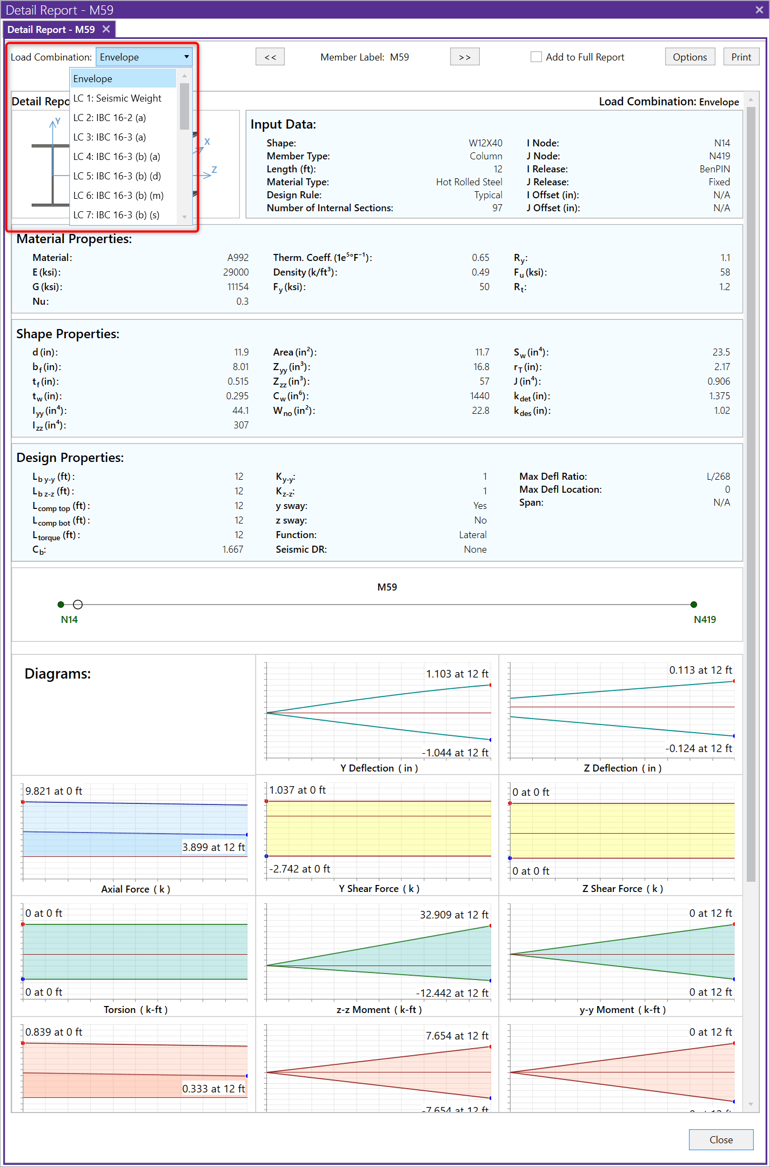Go to next member with >> button
This screenshot has height=1167, width=770.
pos(464,57)
